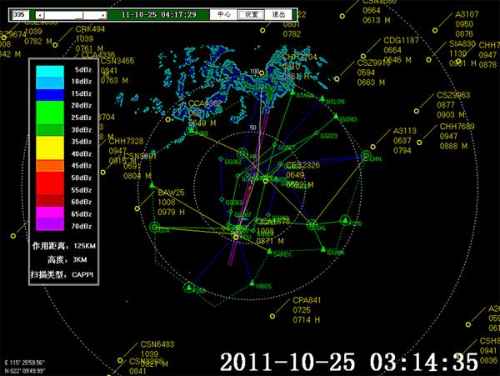Screen dimensions: 500x376
Task: Select the SHL beacon circle icon
Action: coord(312,224)
